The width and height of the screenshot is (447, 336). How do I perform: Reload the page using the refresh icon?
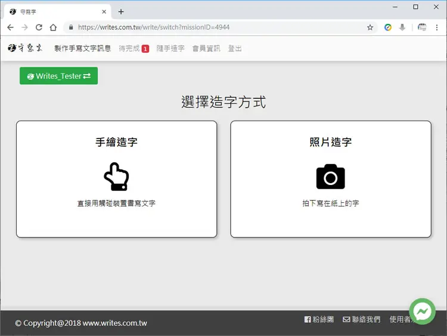39,27
